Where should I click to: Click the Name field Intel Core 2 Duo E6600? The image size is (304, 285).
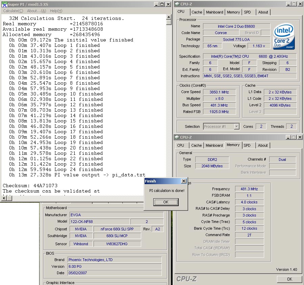(x=236, y=26)
